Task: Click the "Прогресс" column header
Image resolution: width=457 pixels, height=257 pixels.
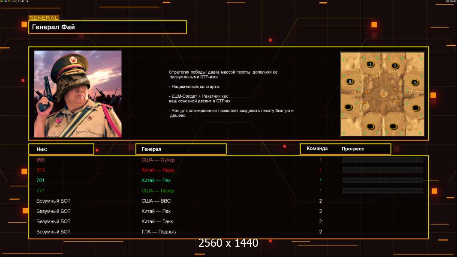Action: point(353,149)
